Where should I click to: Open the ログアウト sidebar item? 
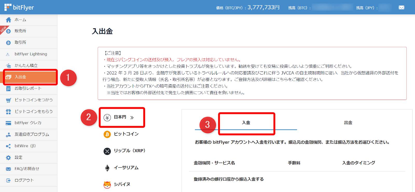pyautogui.click(x=29, y=180)
